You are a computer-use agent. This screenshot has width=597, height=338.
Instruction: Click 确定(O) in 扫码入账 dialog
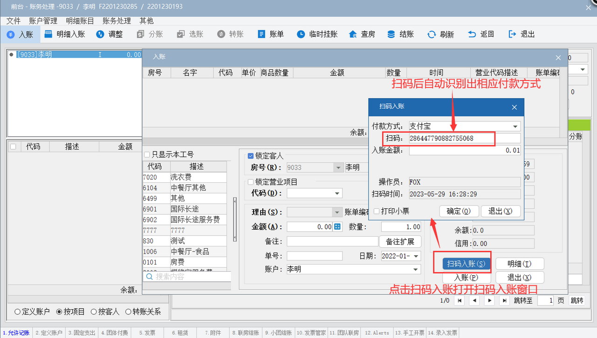click(x=459, y=211)
